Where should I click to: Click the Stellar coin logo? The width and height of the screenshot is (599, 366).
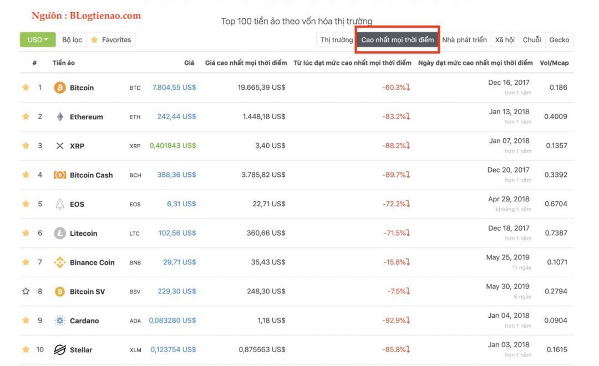59,349
